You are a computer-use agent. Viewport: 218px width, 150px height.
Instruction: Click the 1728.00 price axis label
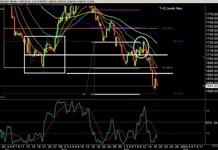click(212, 43)
